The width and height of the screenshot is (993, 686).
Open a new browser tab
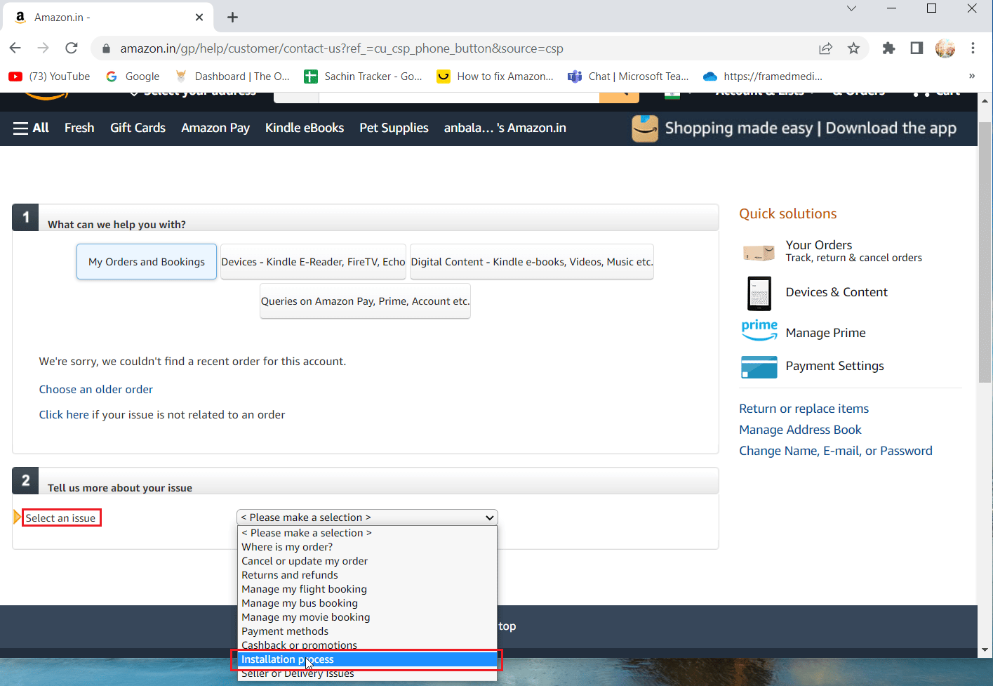pos(233,17)
